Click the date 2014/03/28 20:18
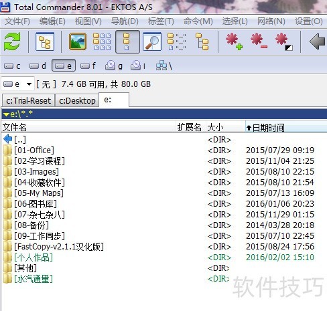This screenshot has width=327, height=311. coord(280,225)
